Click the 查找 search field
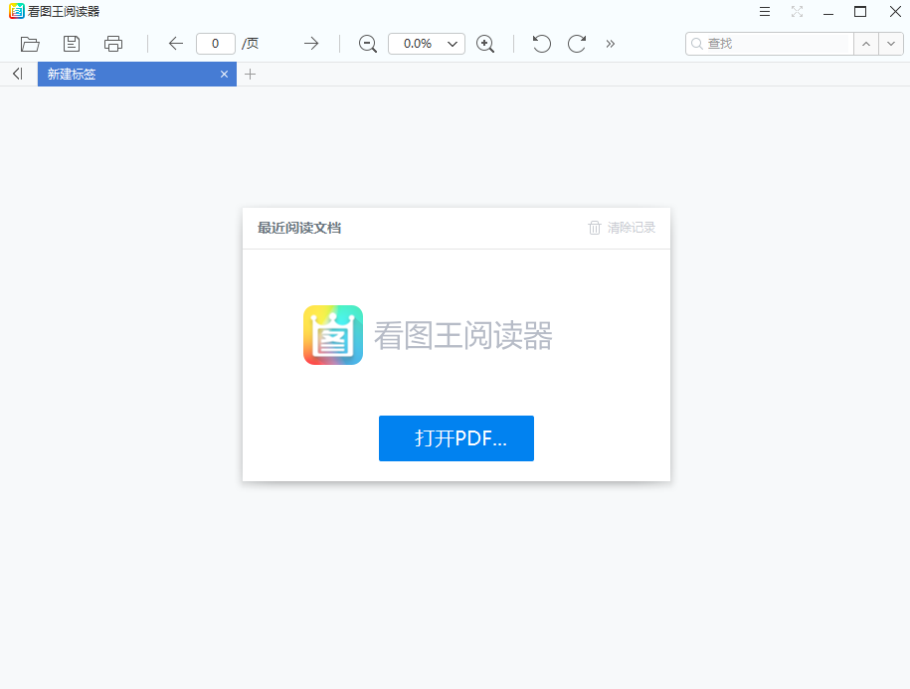Viewport: 910px width, 689px height. tap(770, 44)
